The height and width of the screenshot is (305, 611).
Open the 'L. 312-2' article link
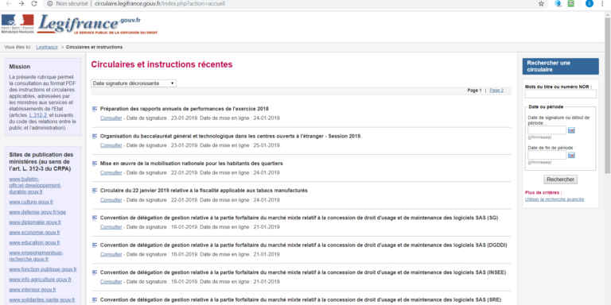[38, 115]
